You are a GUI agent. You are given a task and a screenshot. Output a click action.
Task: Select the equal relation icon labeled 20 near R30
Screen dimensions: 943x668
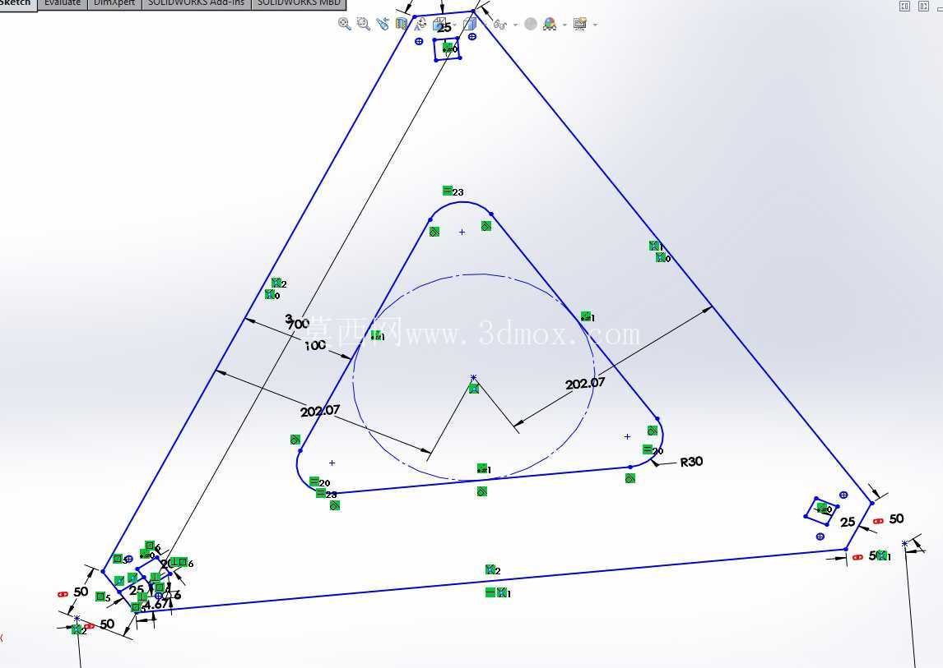(x=647, y=449)
